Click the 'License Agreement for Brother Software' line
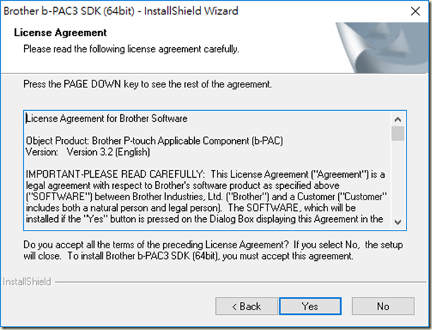 [x=107, y=118]
